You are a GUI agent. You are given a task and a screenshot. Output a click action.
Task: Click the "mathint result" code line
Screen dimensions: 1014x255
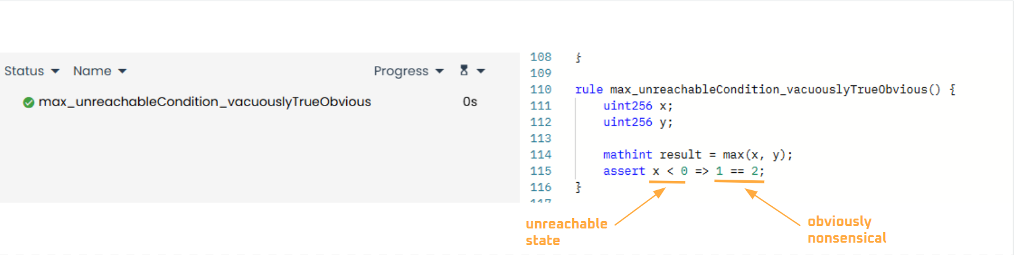click(x=697, y=155)
